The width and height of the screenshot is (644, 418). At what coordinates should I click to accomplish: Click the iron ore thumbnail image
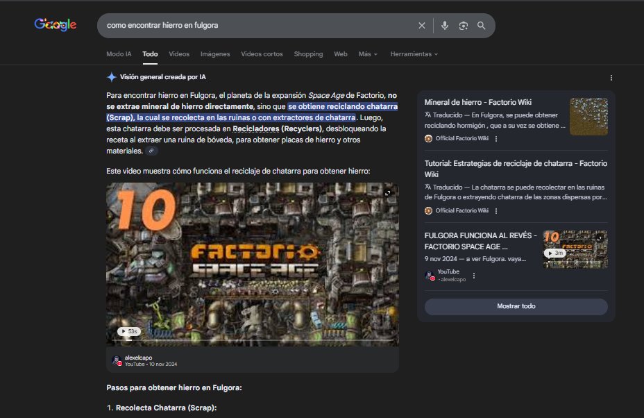pyautogui.click(x=588, y=117)
